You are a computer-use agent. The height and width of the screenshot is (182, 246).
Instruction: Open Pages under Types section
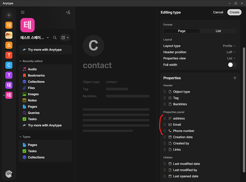click(45, 145)
